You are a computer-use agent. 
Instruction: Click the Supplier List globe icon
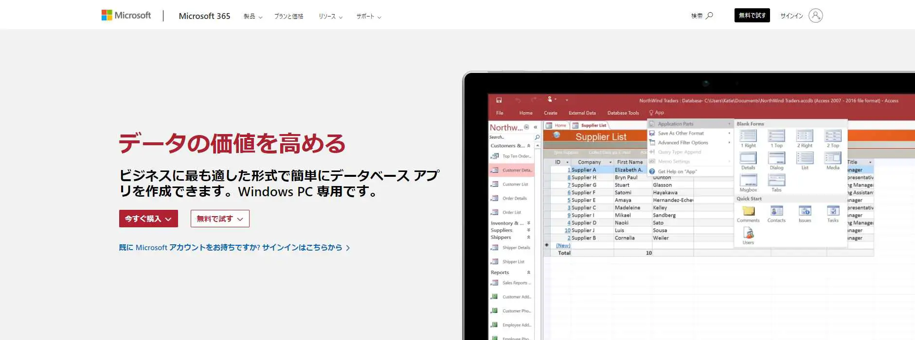pyautogui.click(x=556, y=136)
